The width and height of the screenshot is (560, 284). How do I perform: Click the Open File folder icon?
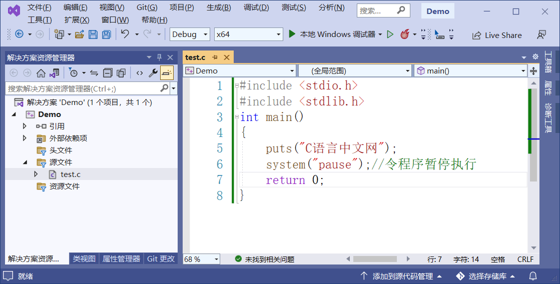[79, 34]
